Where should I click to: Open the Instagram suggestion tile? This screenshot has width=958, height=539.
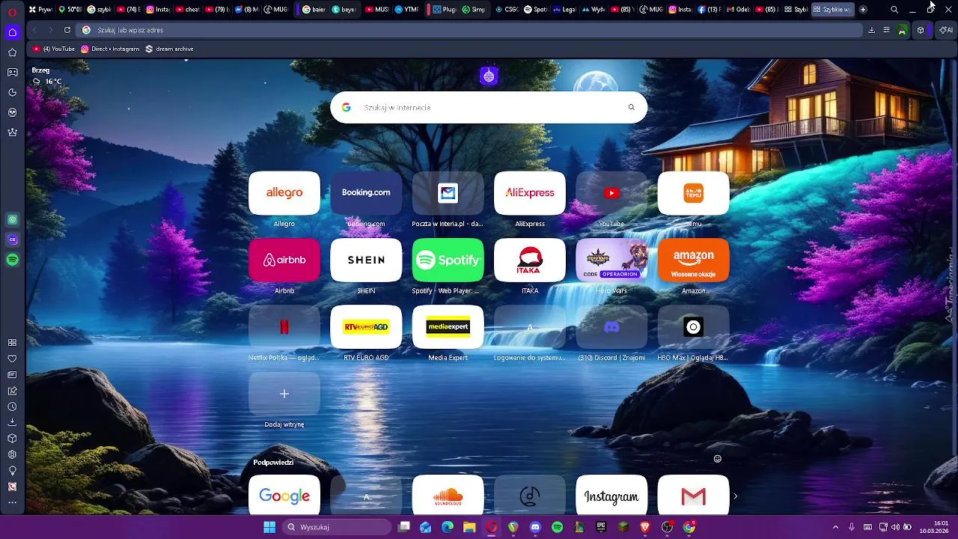coord(611,496)
